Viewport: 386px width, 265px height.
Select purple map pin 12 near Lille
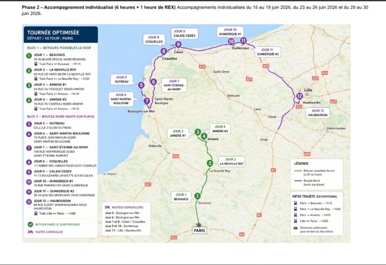299,96
